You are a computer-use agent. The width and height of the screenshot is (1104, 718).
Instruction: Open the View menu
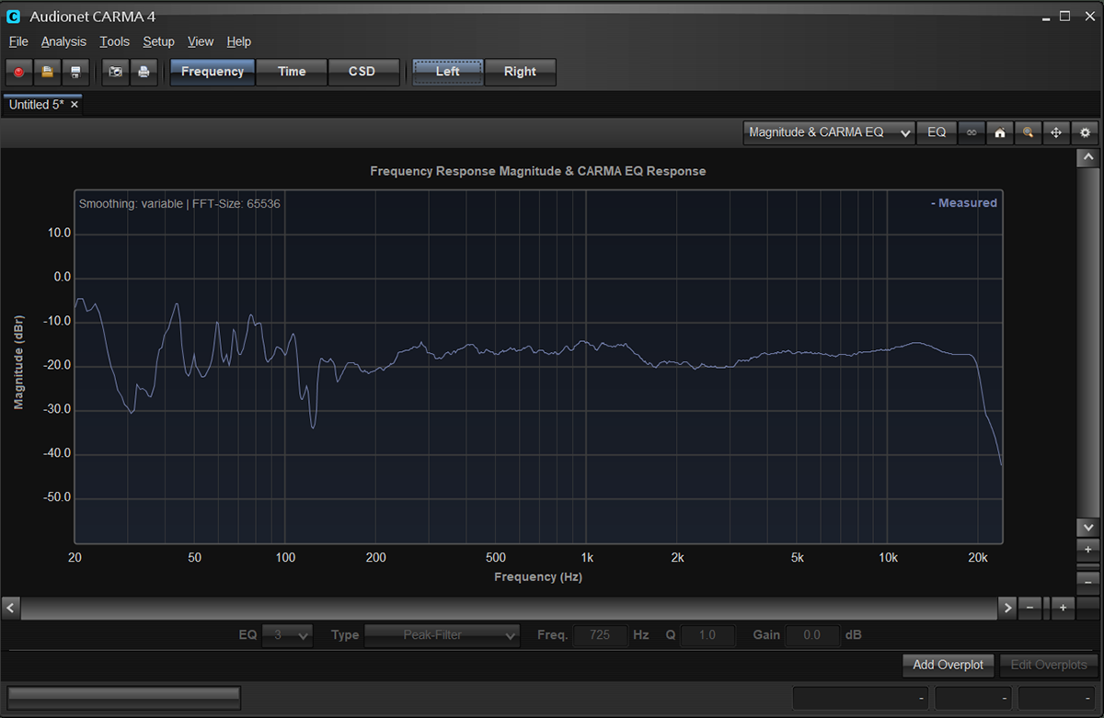click(201, 41)
